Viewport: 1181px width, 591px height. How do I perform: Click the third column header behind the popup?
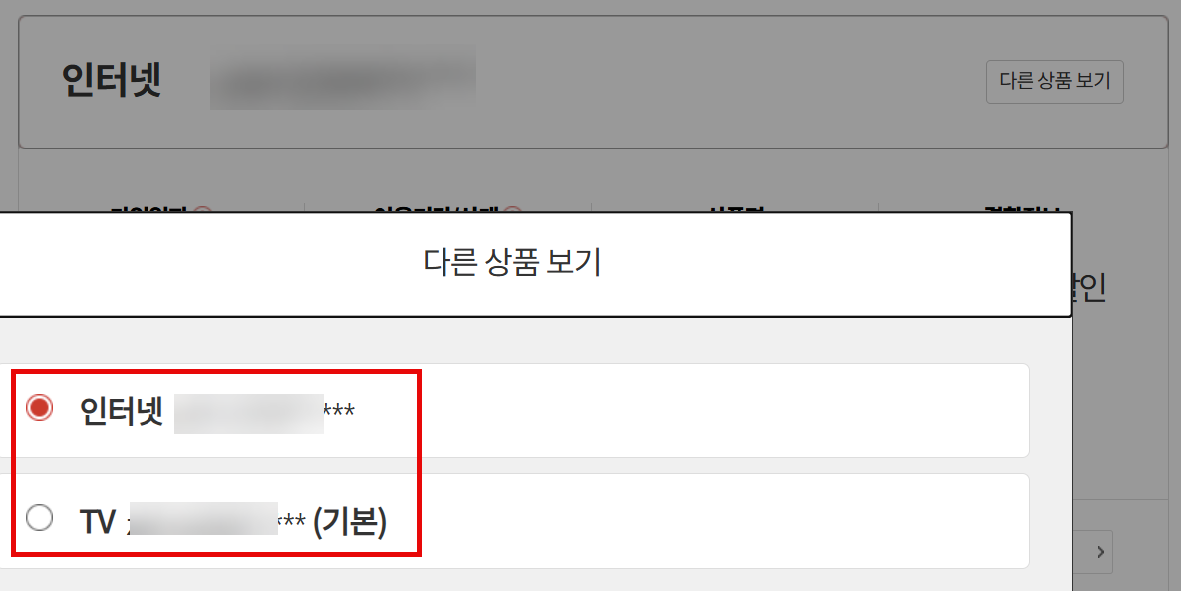[x=736, y=210]
